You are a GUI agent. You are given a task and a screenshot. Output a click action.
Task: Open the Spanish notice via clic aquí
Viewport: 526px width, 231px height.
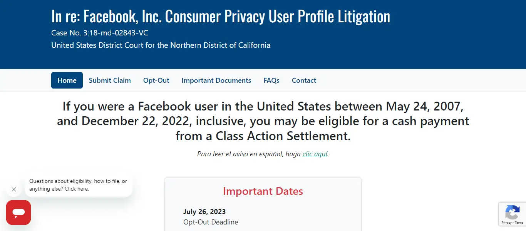click(315, 154)
